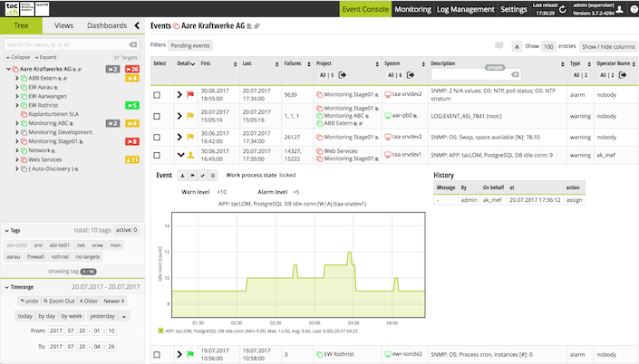Viewport: 639px width, 364px height.
Task: Open the help question mark icon
Action: tap(634, 9)
